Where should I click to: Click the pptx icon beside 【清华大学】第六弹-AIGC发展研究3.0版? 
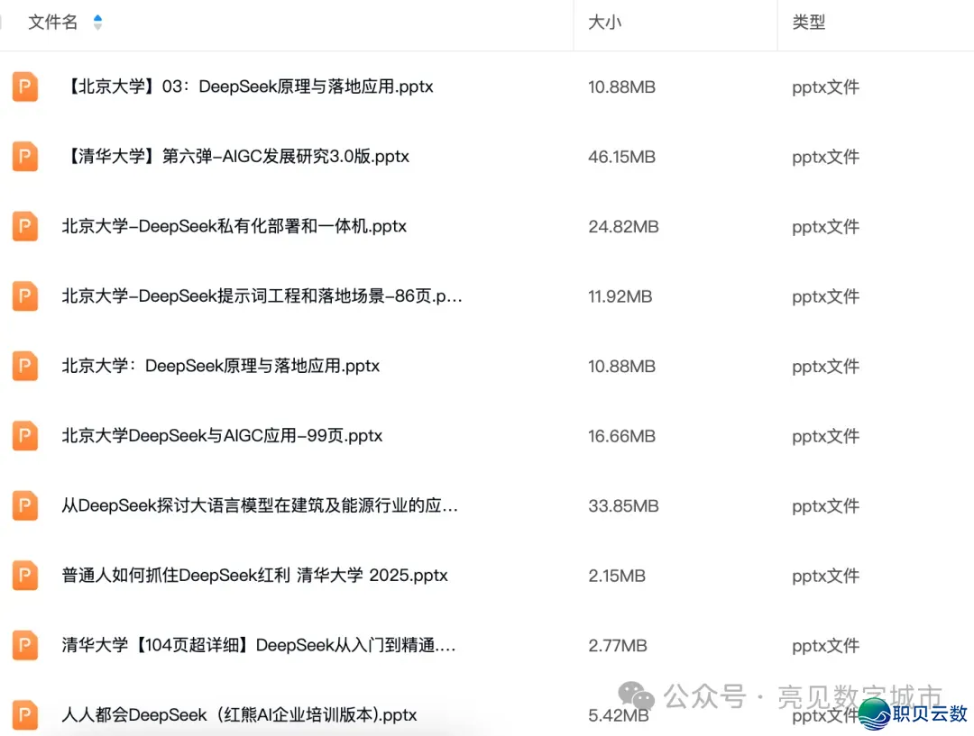tap(25, 157)
